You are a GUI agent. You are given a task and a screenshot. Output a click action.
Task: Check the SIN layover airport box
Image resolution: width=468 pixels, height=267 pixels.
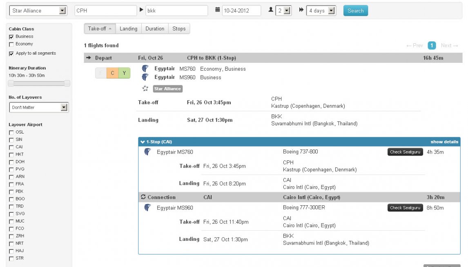coord(11,140)
